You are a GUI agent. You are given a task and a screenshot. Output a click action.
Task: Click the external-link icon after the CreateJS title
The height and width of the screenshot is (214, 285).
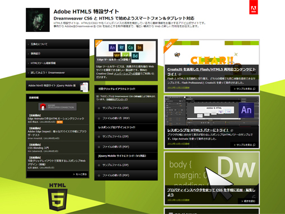tap(180, 74)
